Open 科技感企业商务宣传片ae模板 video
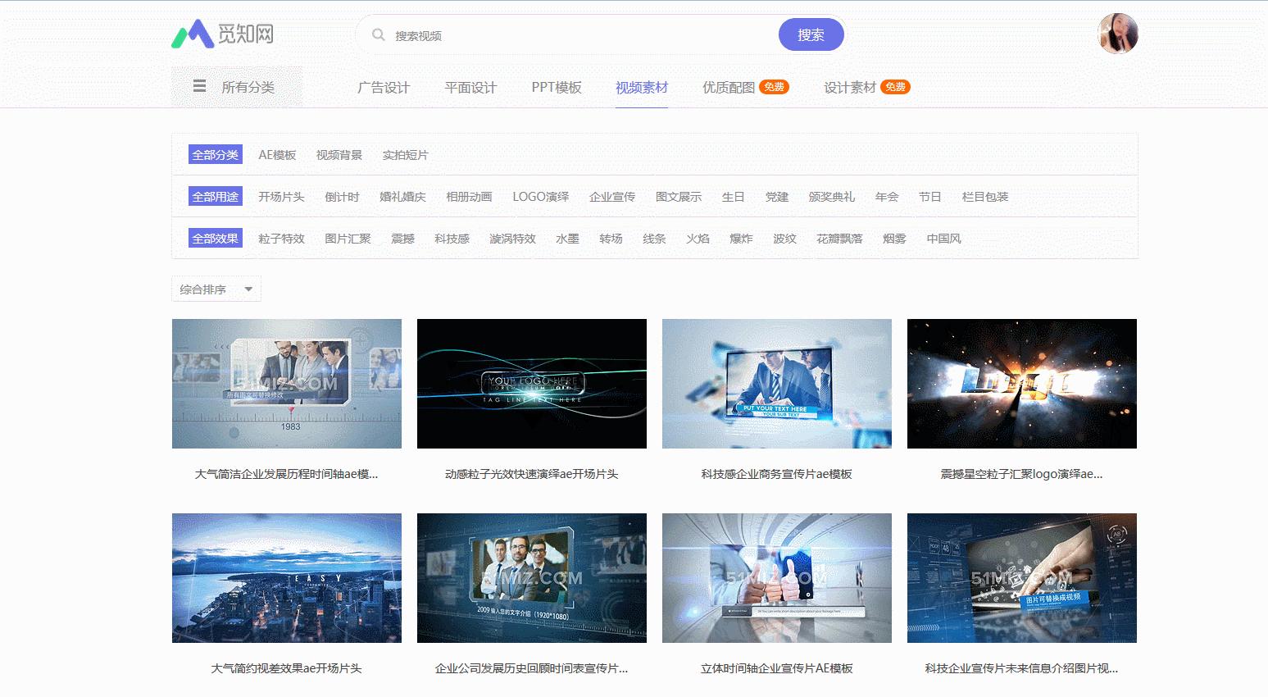 tap(775, 383)
